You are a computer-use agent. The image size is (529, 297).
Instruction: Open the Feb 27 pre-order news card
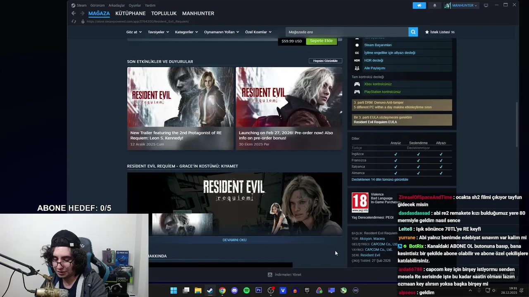click(x=289, y=108)
